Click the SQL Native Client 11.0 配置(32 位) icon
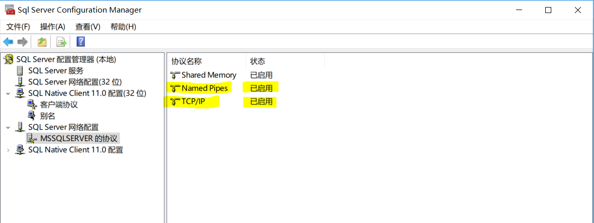This screenshot has height=223, width=594. point(20,93)
